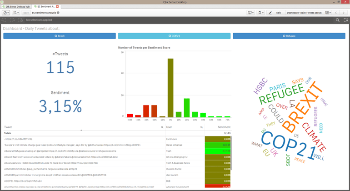Select JOBS in the word cloud

288,160
